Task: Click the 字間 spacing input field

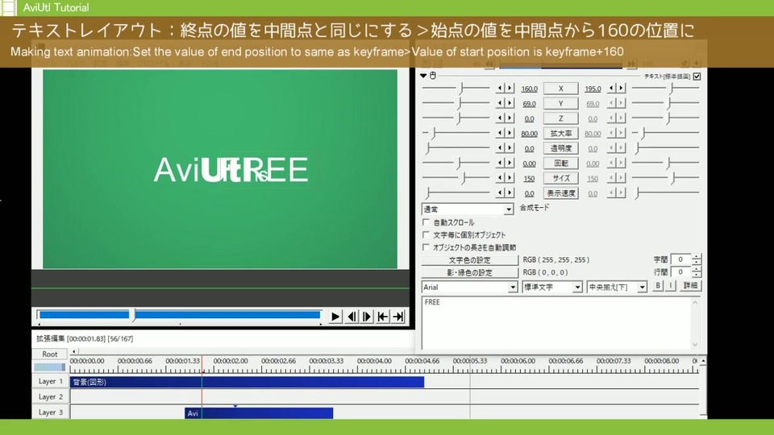Action: point(681,259)
